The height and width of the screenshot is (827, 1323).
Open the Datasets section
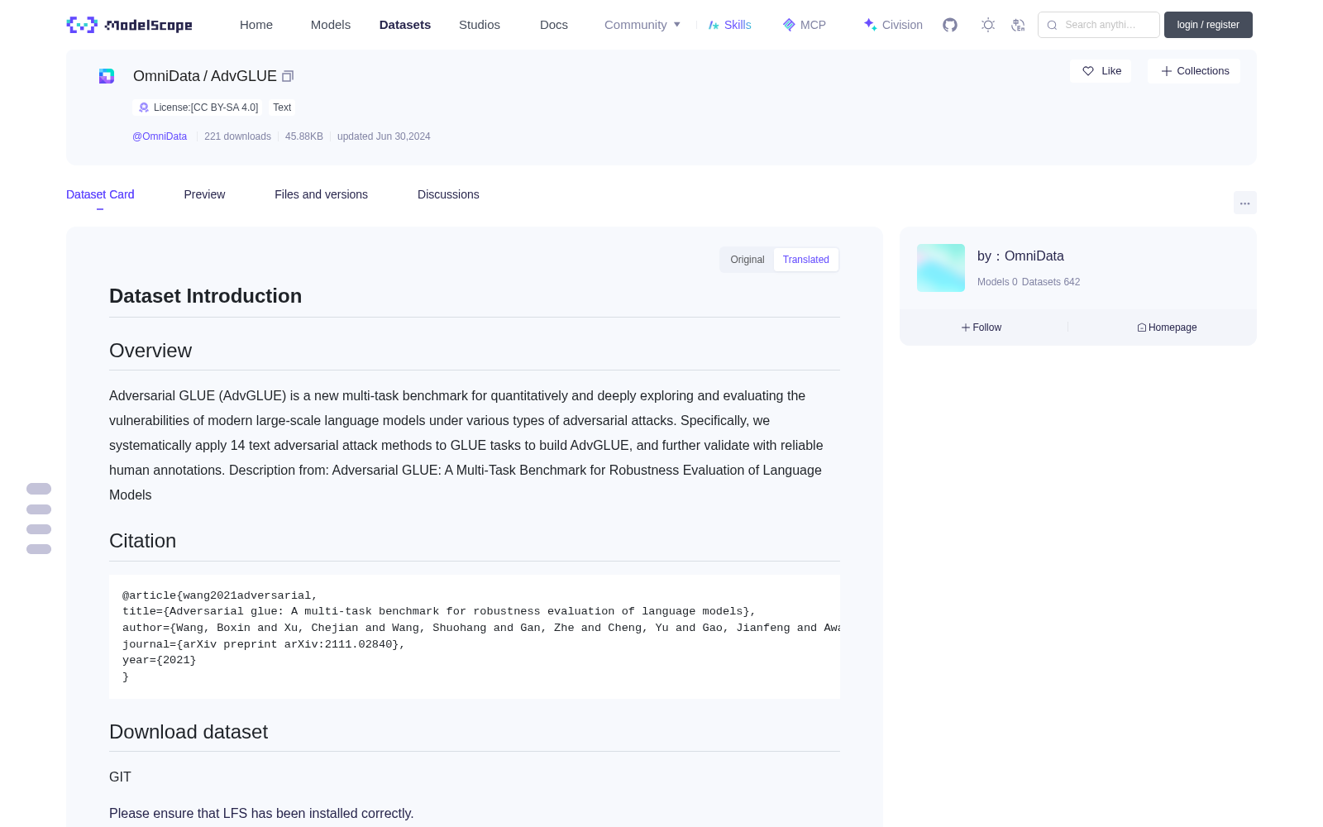point(405,25)
